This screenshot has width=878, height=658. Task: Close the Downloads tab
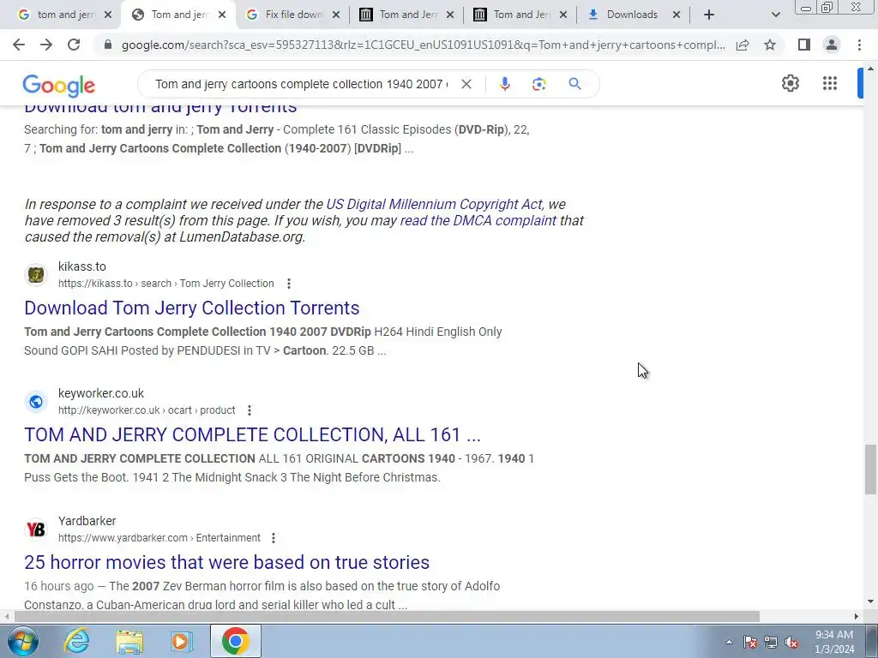(677, 15)
